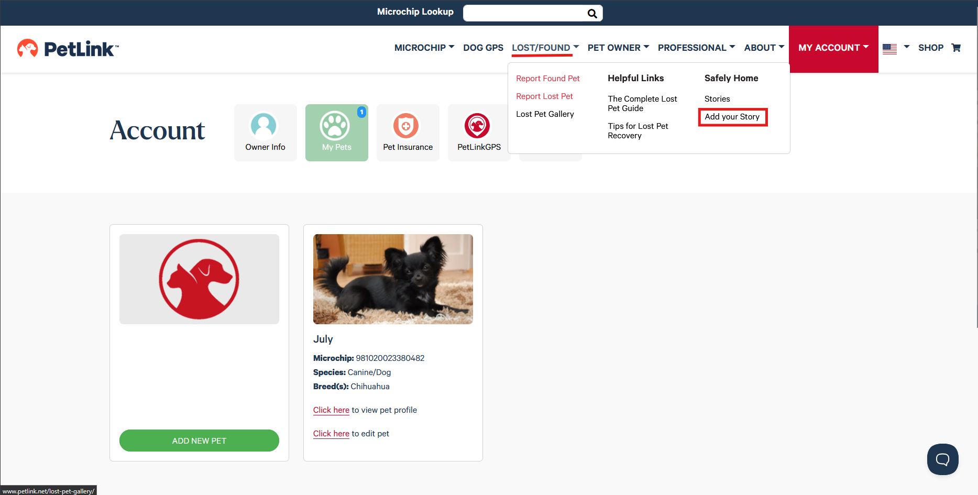Open the DOG GPS menu item
The image size is (978, 495).
point(483,48)
